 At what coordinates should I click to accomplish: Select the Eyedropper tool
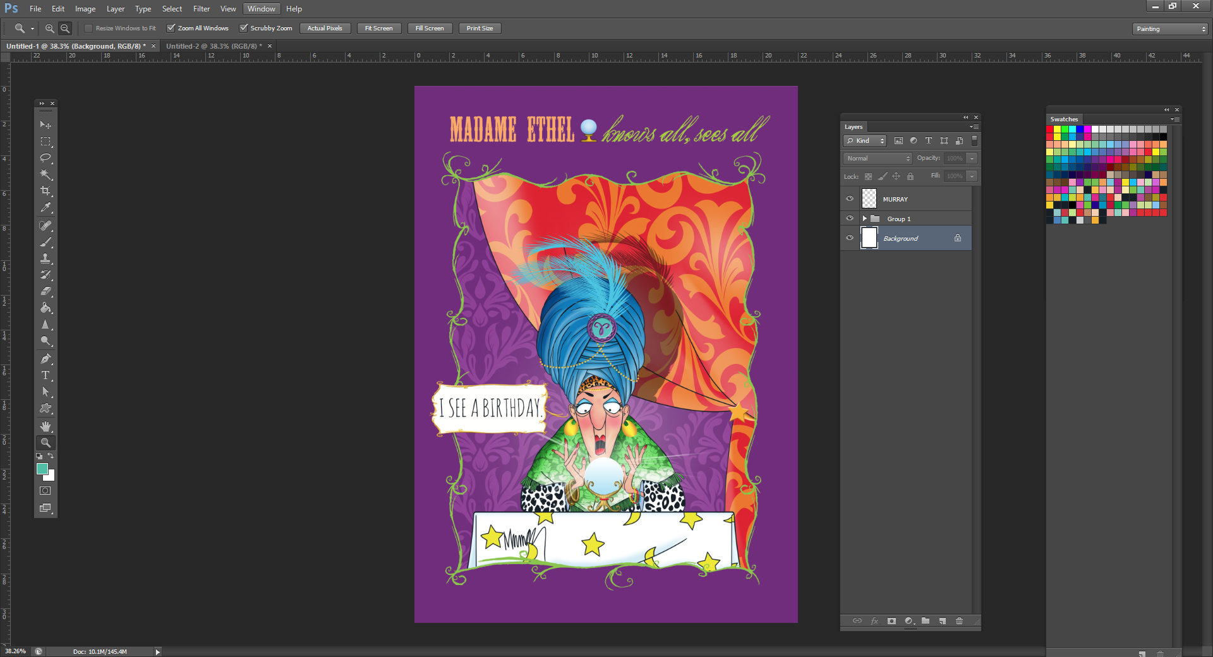[x=45, y=207]
